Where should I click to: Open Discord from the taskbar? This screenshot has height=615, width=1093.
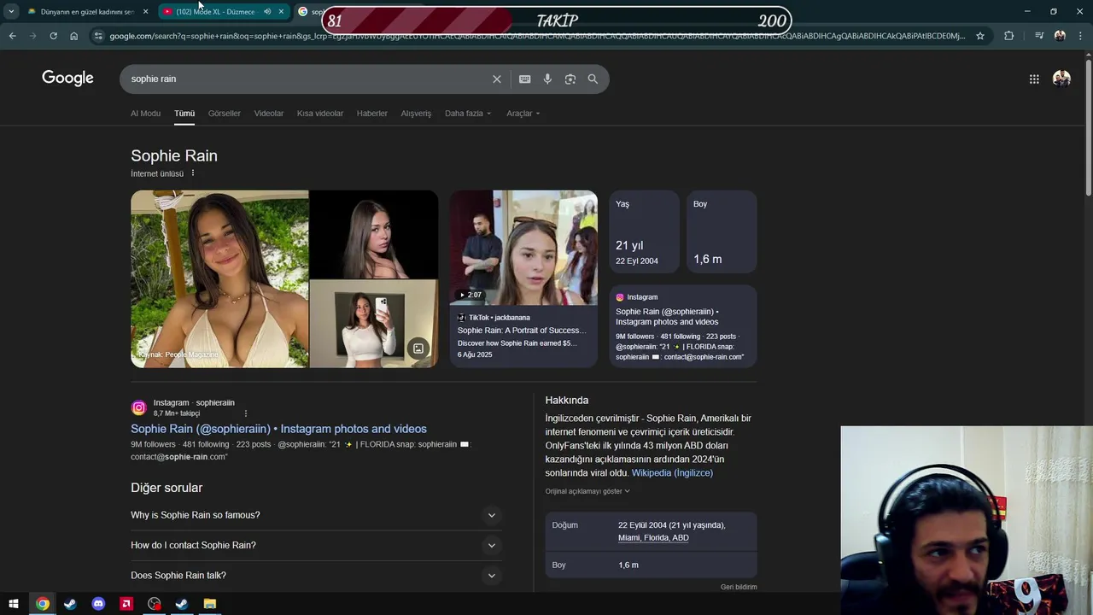pos(98,604)
